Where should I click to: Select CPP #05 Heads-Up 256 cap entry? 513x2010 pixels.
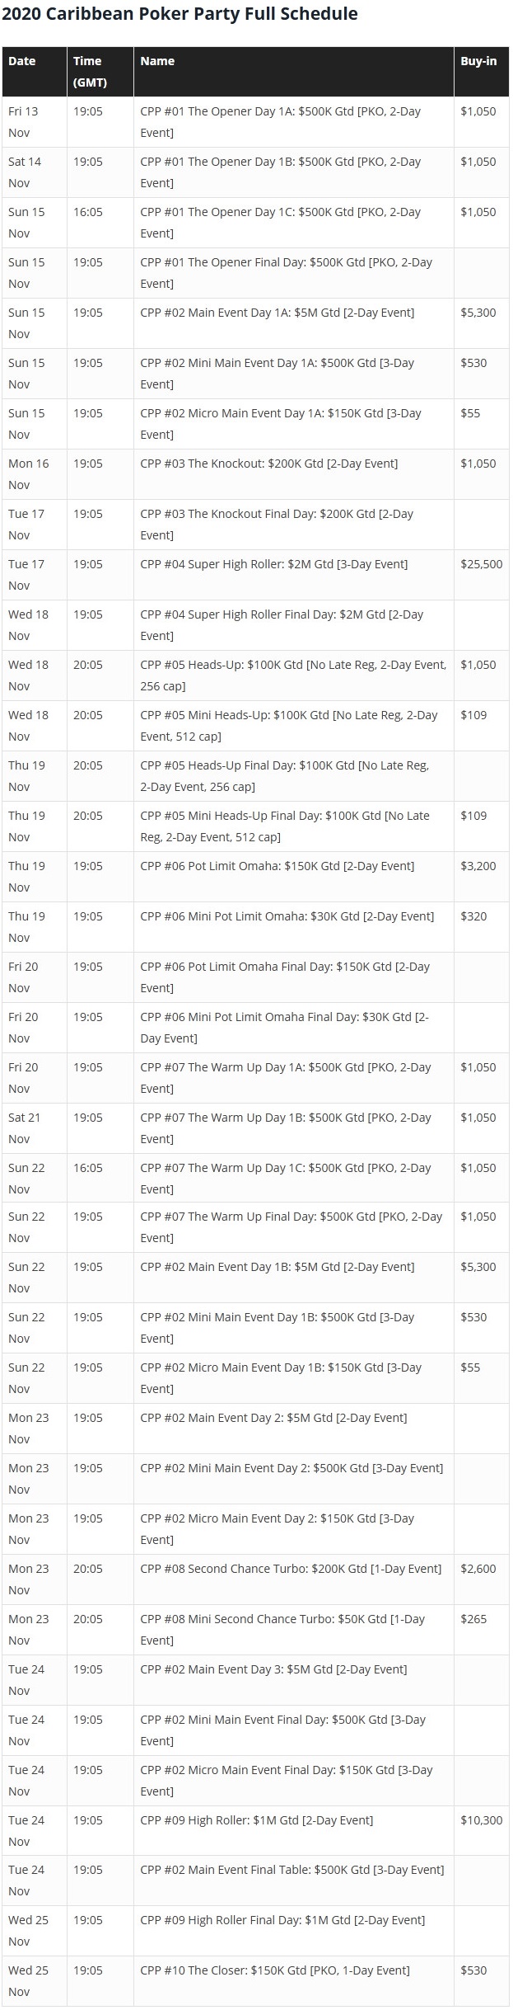coord(293,675)
